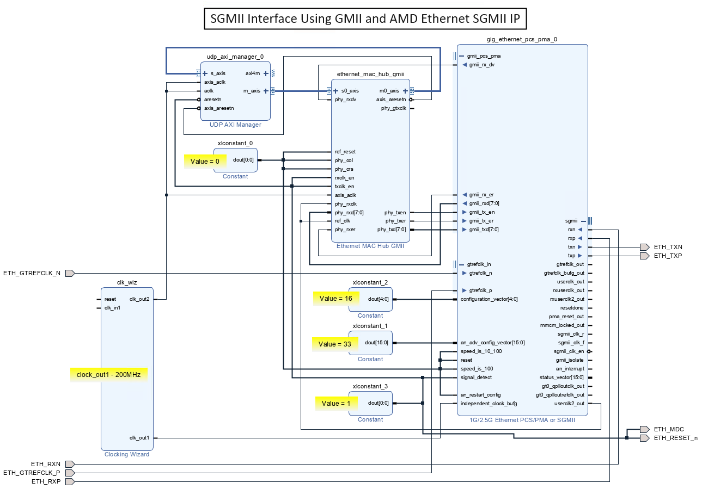Viewport: 708px width, 489px height.
Task: Expand the m_axis interface on UDP AXI Manager
Action: (x=266, y=91)
